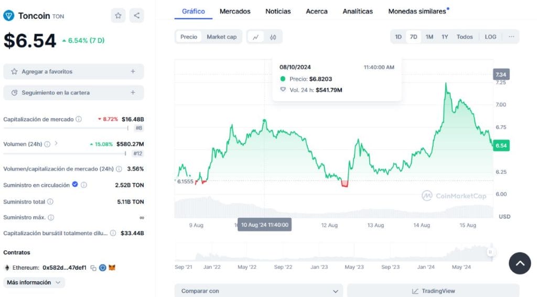This screenshot has height=297, width=537.
Task: Click the Agregar a favoritos button
Action: point(73,71)
